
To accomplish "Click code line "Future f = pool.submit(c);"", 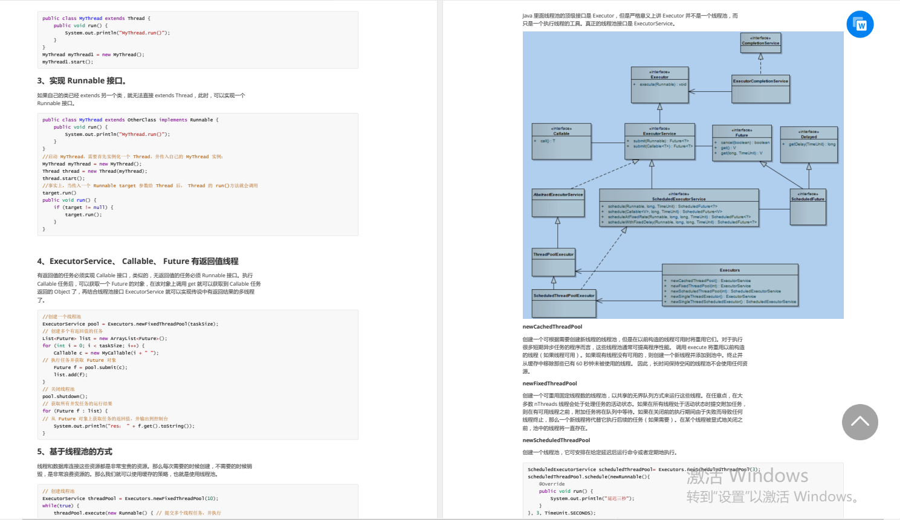I will click(91, 367).
